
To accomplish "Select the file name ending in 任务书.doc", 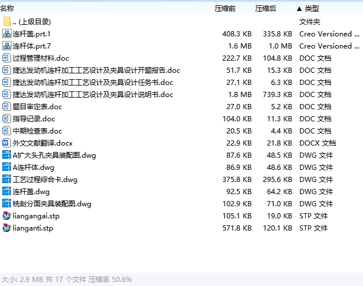I will pyautogui.click(x=93, y=83).
